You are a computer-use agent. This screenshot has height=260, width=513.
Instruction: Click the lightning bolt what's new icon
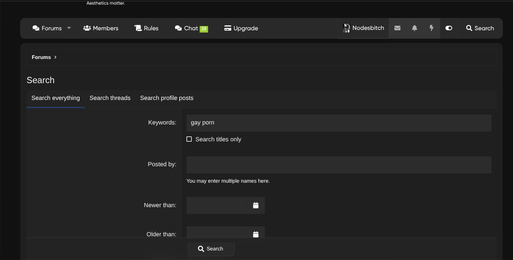click(x=431, y=28)
